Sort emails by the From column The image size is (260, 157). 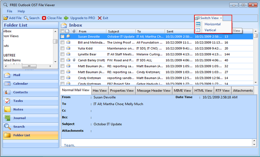point(92,32)
